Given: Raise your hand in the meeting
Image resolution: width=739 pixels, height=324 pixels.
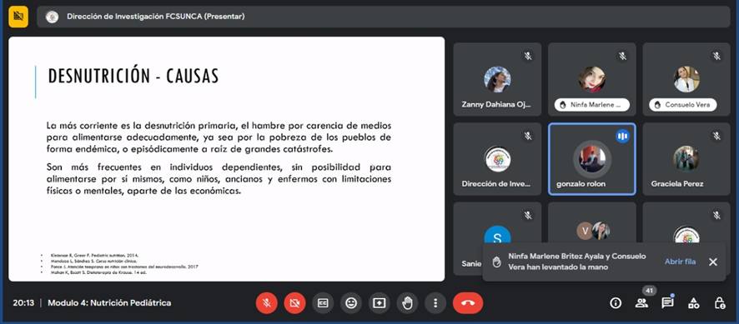Looking at the screenshot, I should tap(407, 303).
